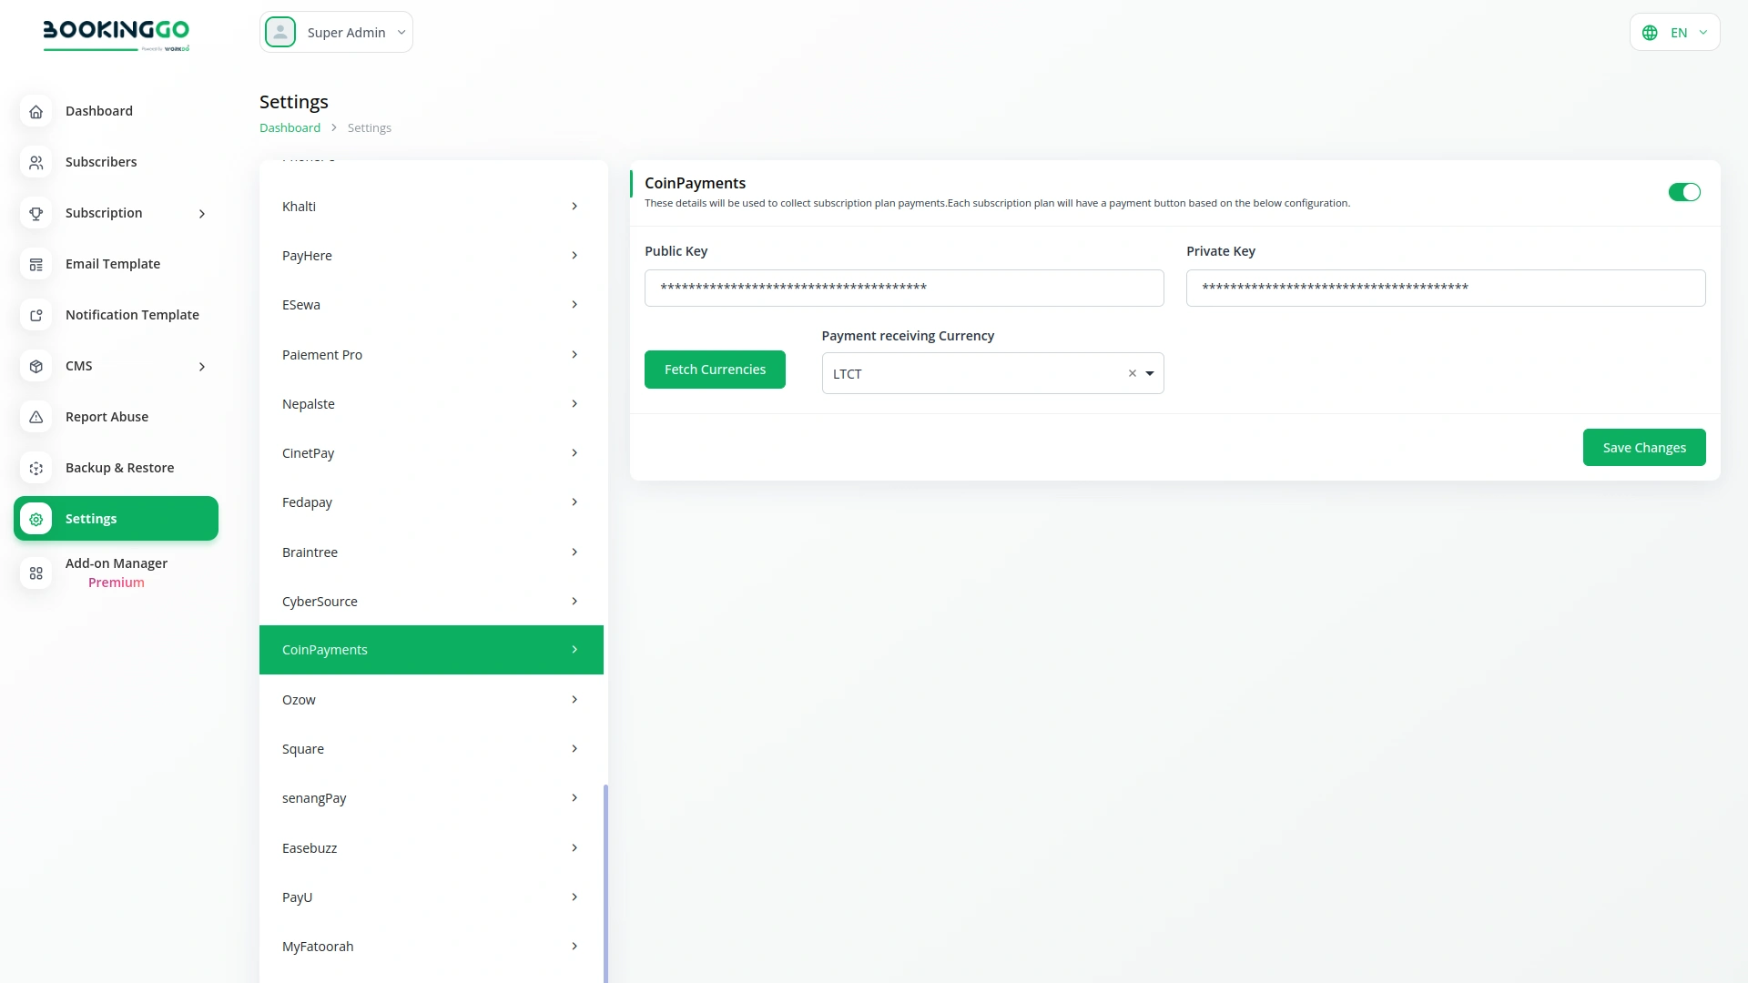1748x983 pixels.
Task: Open the Add-on Manager icon
Action: click(x=36, y=573)
